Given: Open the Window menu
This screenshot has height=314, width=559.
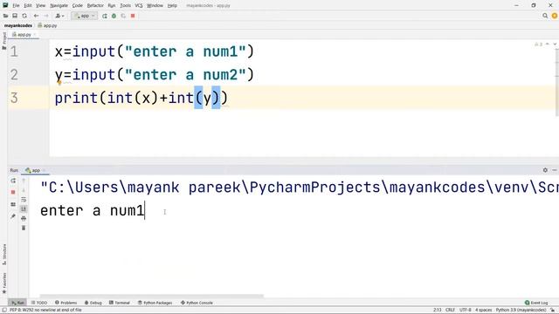Looking at the screenshot, I should point(155,5).
